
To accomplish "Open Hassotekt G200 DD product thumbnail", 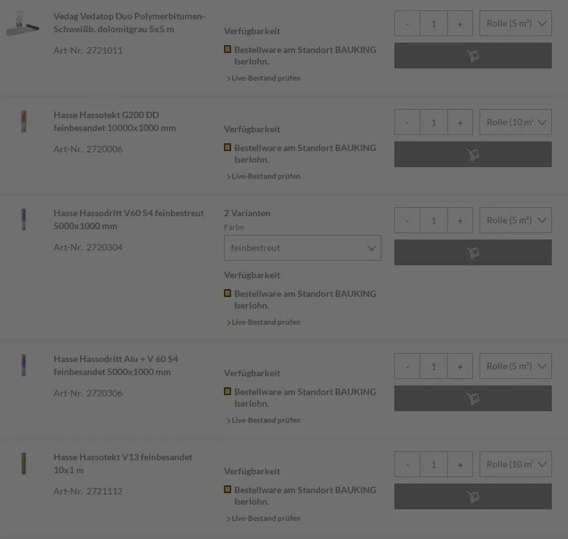I will [24, 121].
